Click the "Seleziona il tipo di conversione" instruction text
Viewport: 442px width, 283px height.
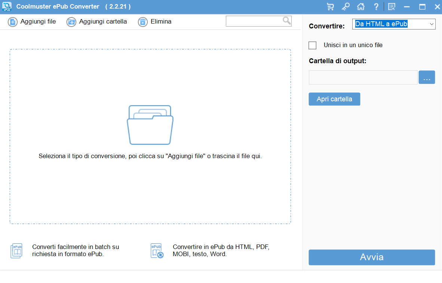click(x=150, y=156)
